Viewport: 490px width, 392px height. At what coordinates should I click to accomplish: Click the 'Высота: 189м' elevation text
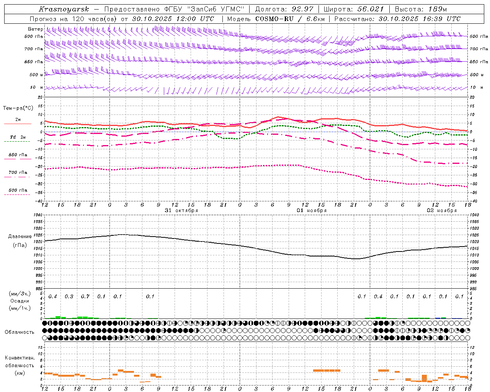click(x=421, y=9)
